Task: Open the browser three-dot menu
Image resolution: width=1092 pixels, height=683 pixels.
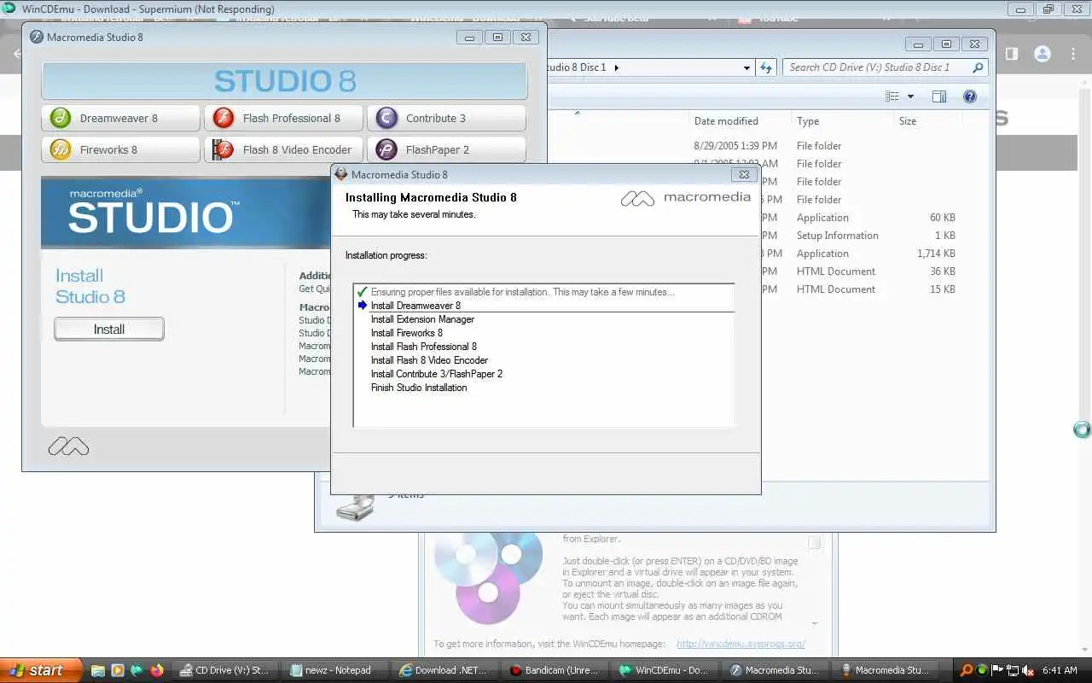Action: coord(1072,54)
